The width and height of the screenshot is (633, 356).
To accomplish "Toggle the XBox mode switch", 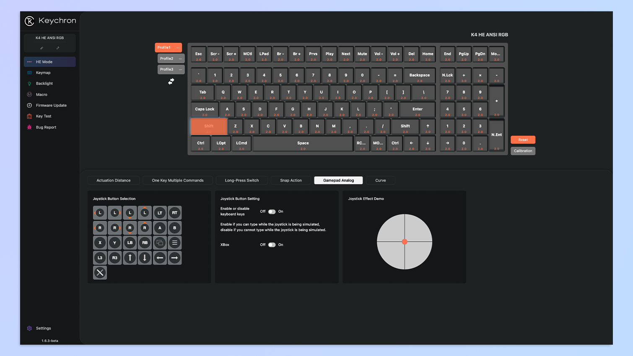I will [x=272, y=245].
